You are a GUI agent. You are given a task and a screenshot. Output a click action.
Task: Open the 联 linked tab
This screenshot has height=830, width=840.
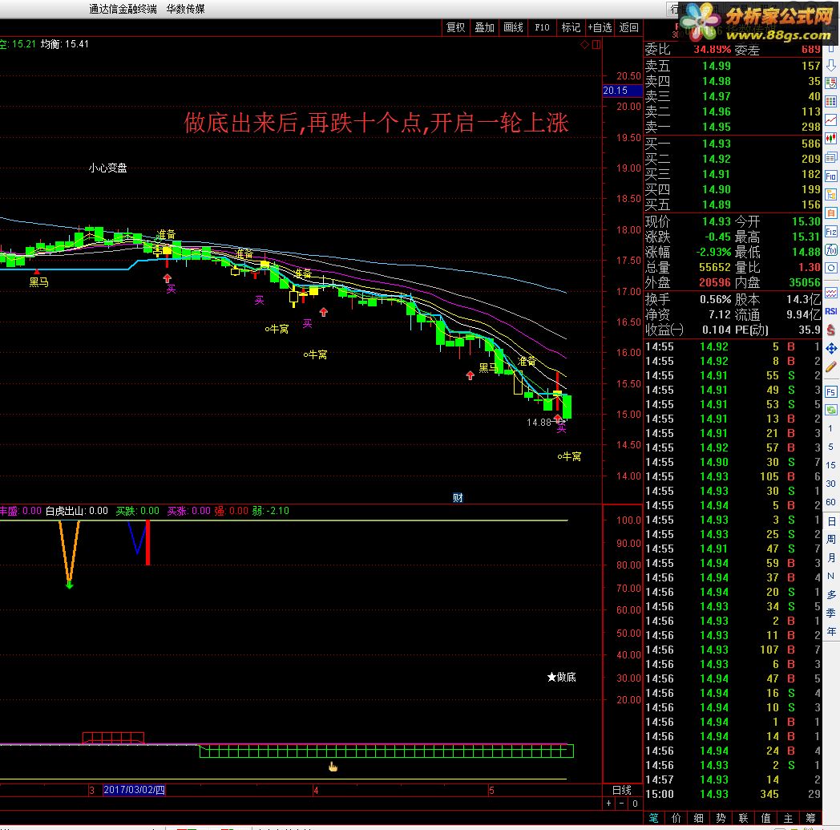744,818
